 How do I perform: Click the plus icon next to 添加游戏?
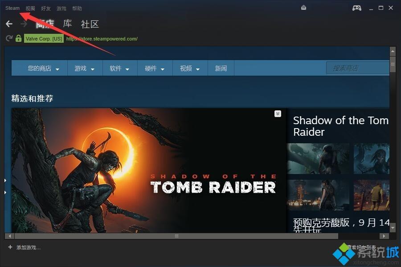click(10, 248)
